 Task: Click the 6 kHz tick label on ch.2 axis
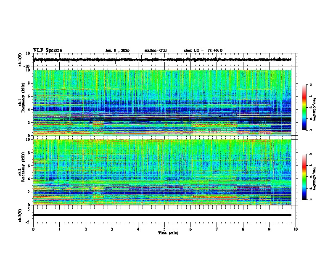[x=29, y=166]
